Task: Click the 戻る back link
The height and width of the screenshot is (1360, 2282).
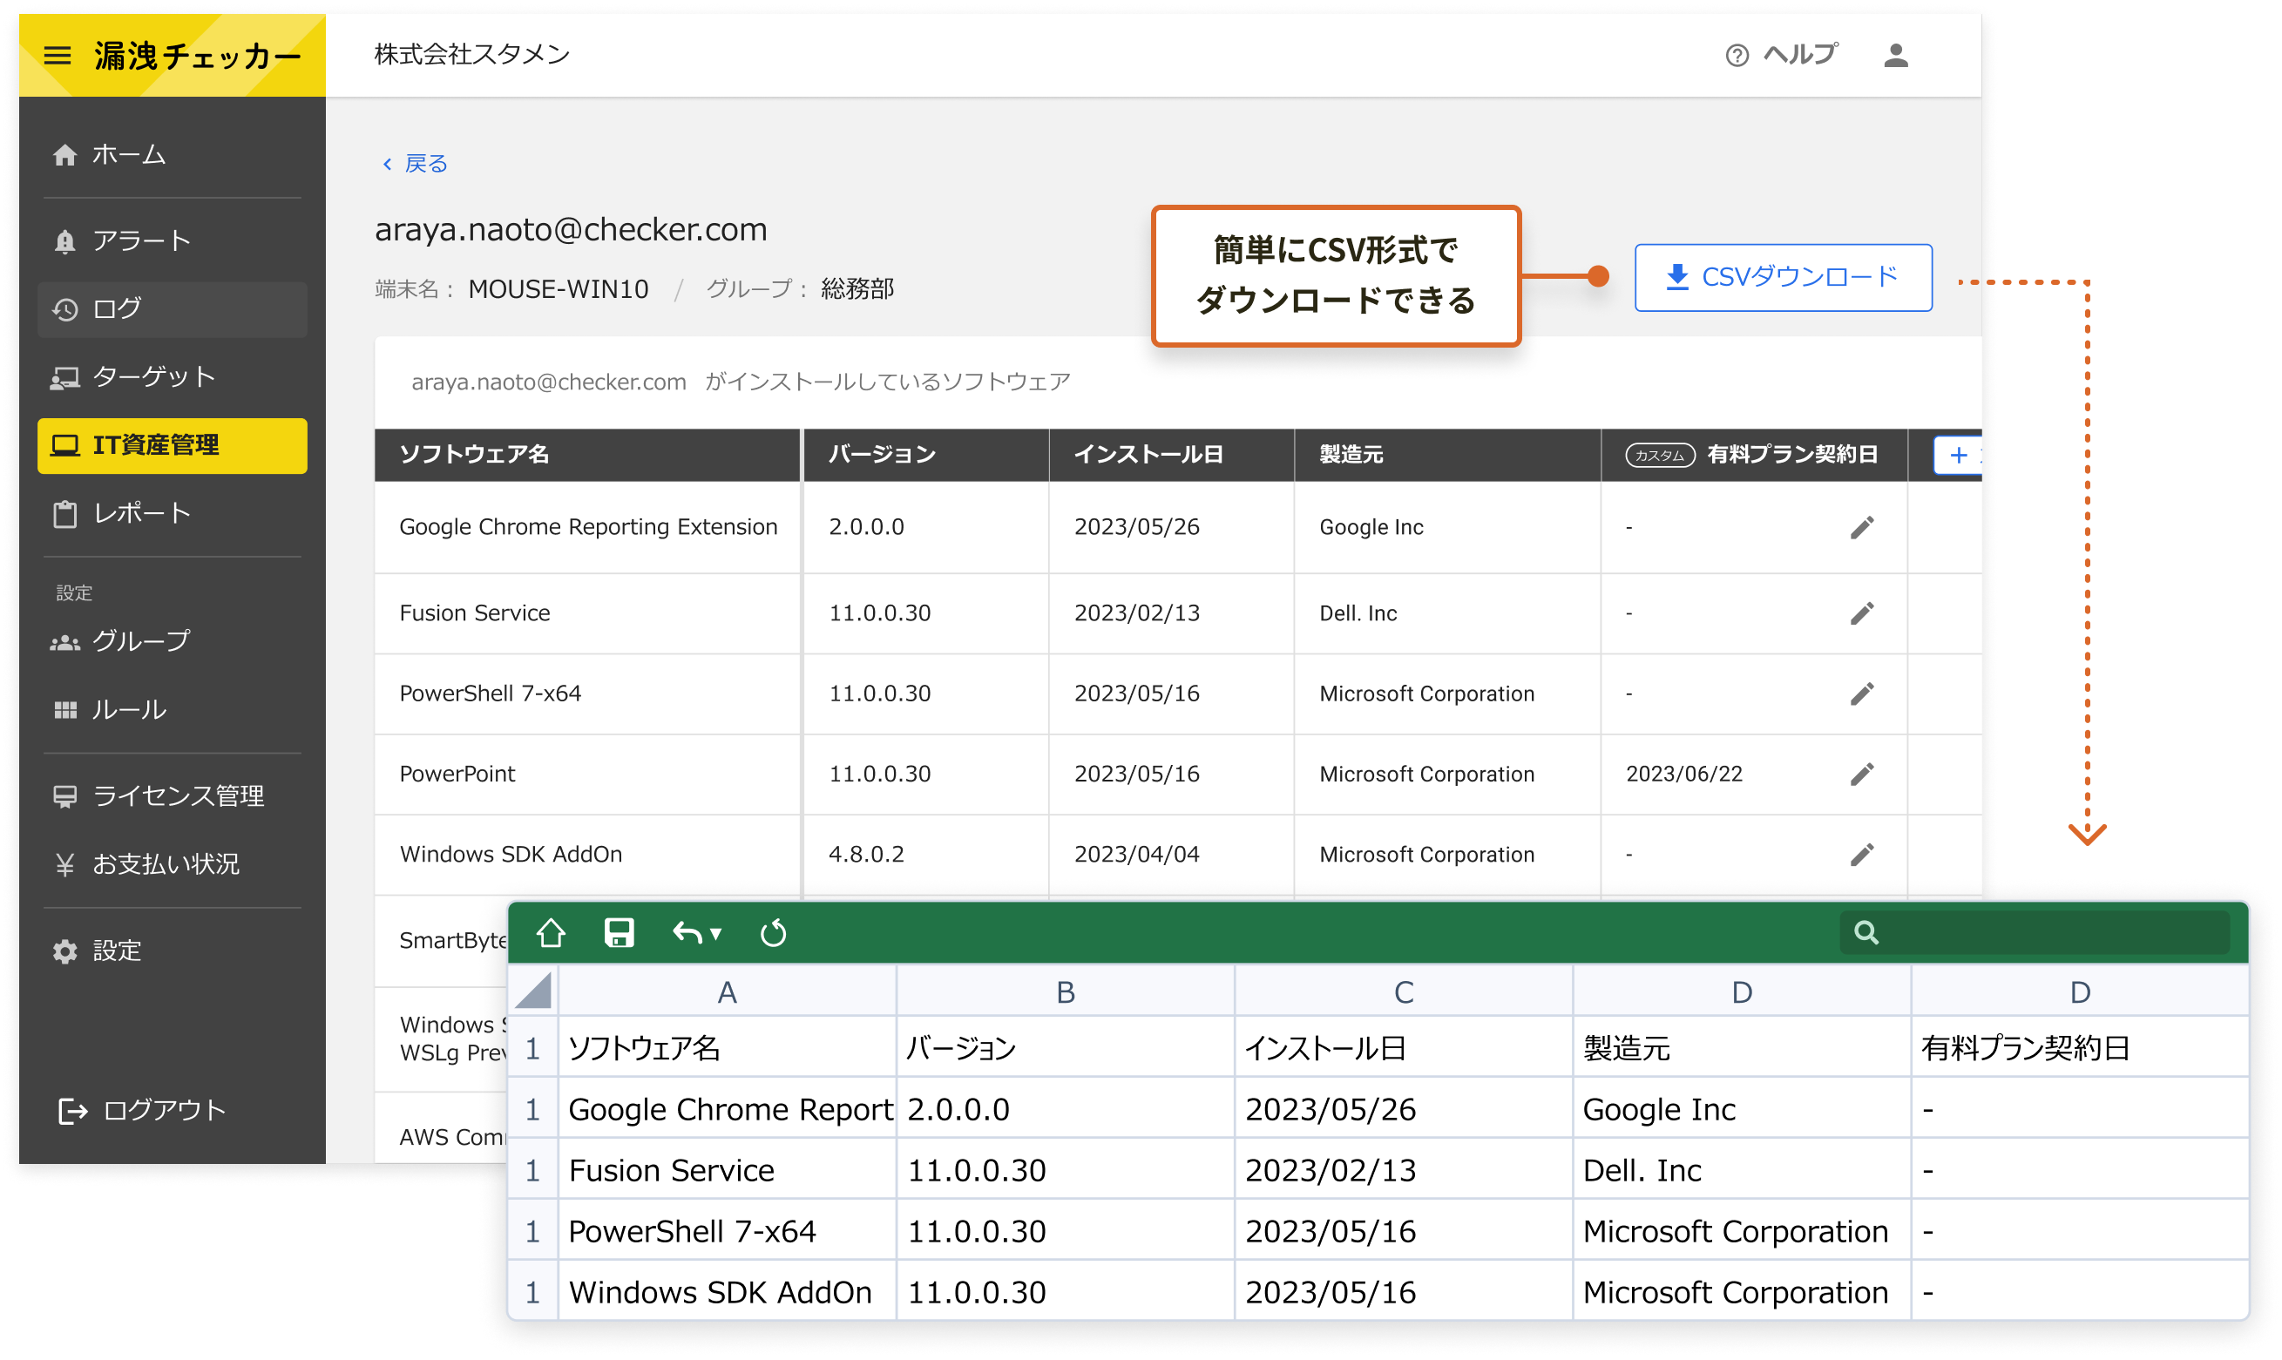Action: pyautogui.click(x=414, y=163)
